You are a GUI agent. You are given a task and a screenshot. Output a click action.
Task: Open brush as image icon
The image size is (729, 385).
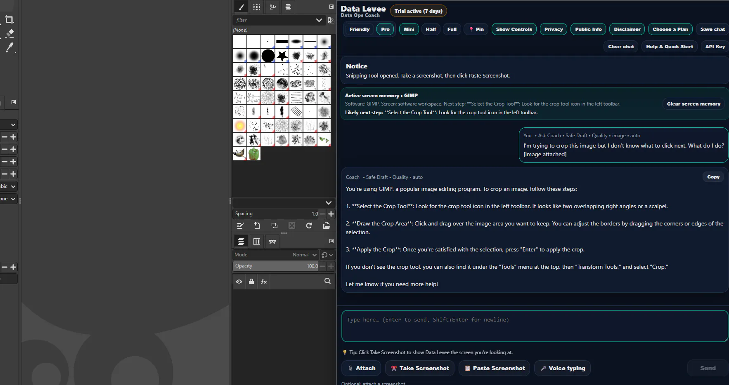pyautogui.click(x=326, y=225)
